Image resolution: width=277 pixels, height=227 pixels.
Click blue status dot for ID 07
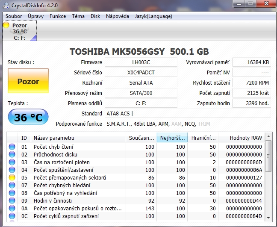[x=12, y=185]
